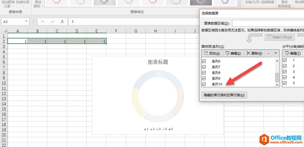
Task: Move selected series down with arrow
Action: [276, 53]
